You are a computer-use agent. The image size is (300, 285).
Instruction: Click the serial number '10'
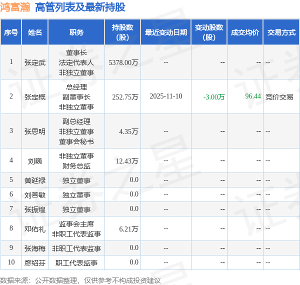point(11,262)
